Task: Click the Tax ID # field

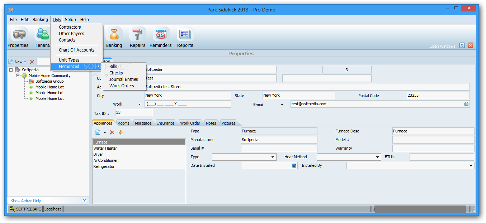Action: point(134,113)
